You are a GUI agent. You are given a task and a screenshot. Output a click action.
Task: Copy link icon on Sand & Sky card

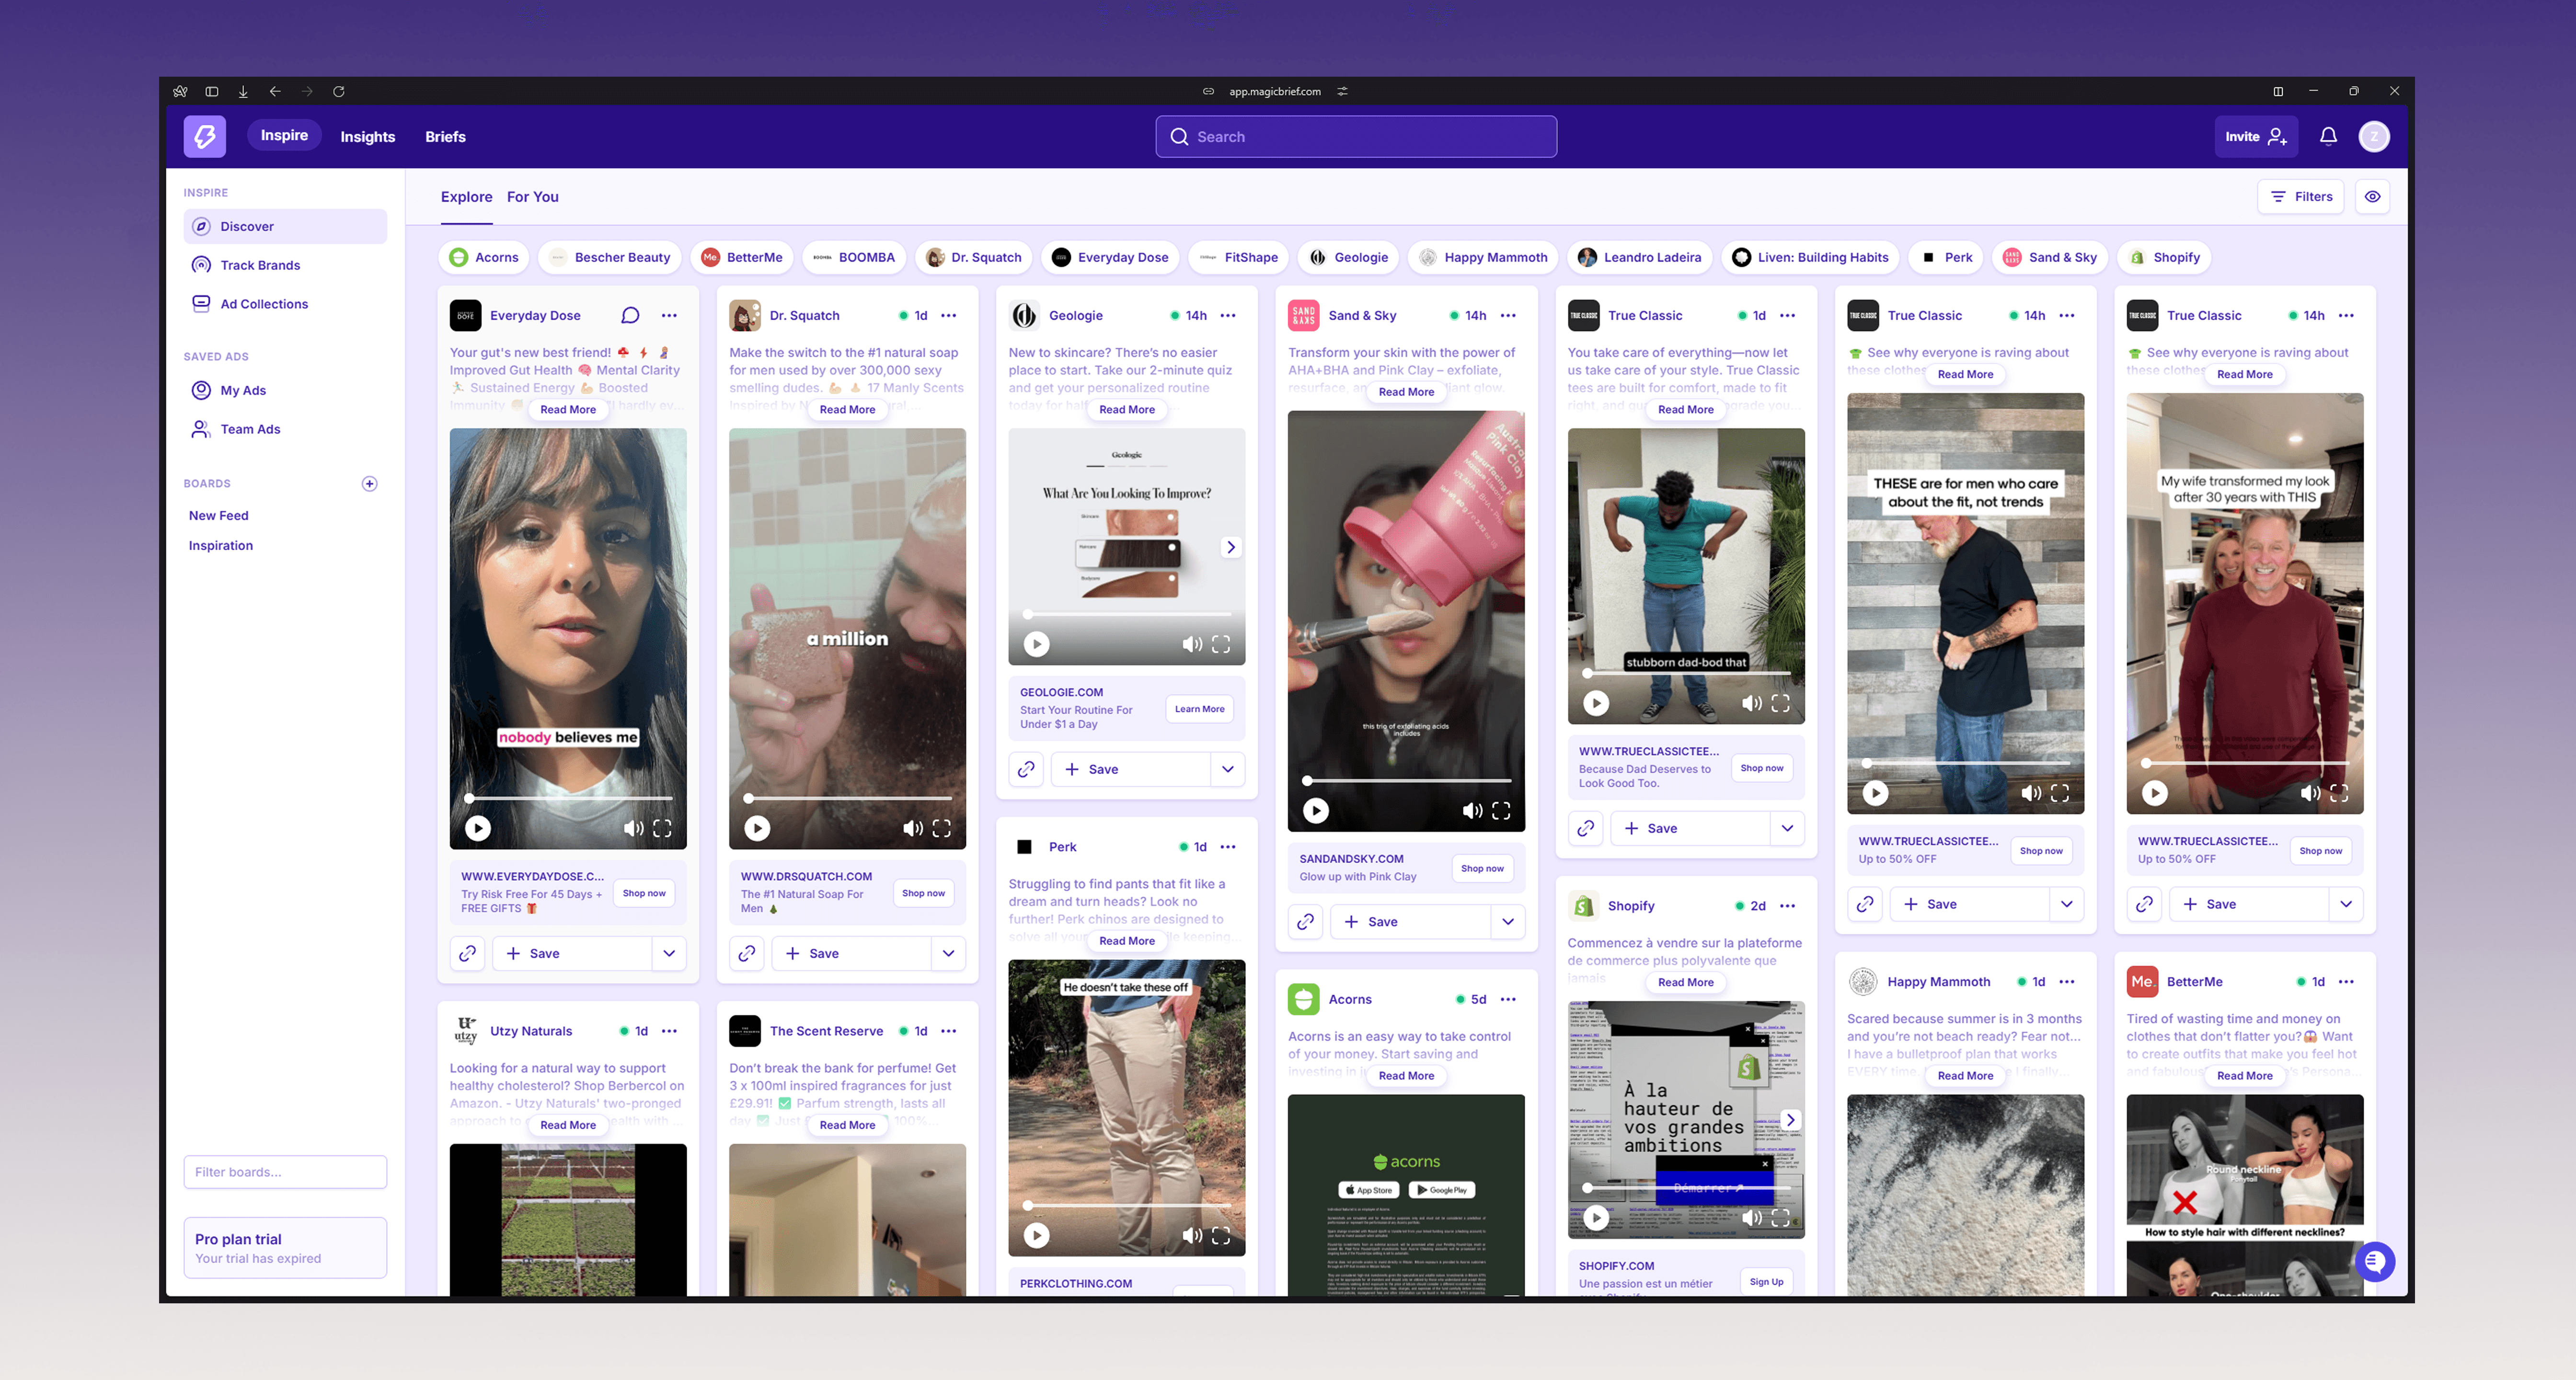click(x=1305, y=921)
